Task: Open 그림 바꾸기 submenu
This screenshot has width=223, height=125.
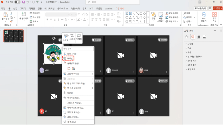Action: tap(78, 74)
